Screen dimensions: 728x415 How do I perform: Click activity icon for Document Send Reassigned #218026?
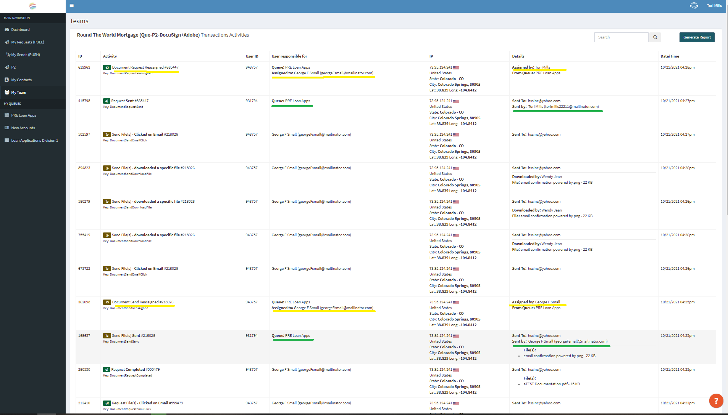coord(107,302)
